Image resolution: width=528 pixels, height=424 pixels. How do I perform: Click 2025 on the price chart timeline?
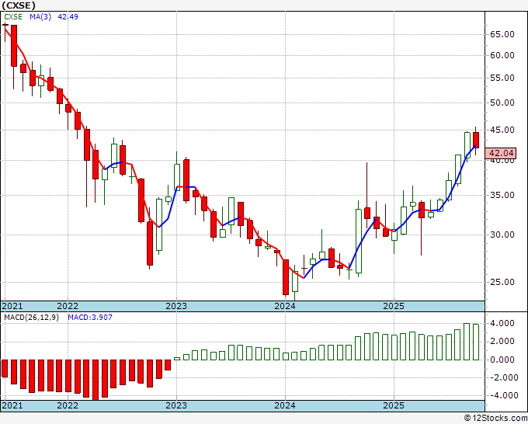[x=394, y=306]
